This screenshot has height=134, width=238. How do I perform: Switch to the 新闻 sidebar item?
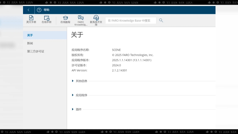45,43
